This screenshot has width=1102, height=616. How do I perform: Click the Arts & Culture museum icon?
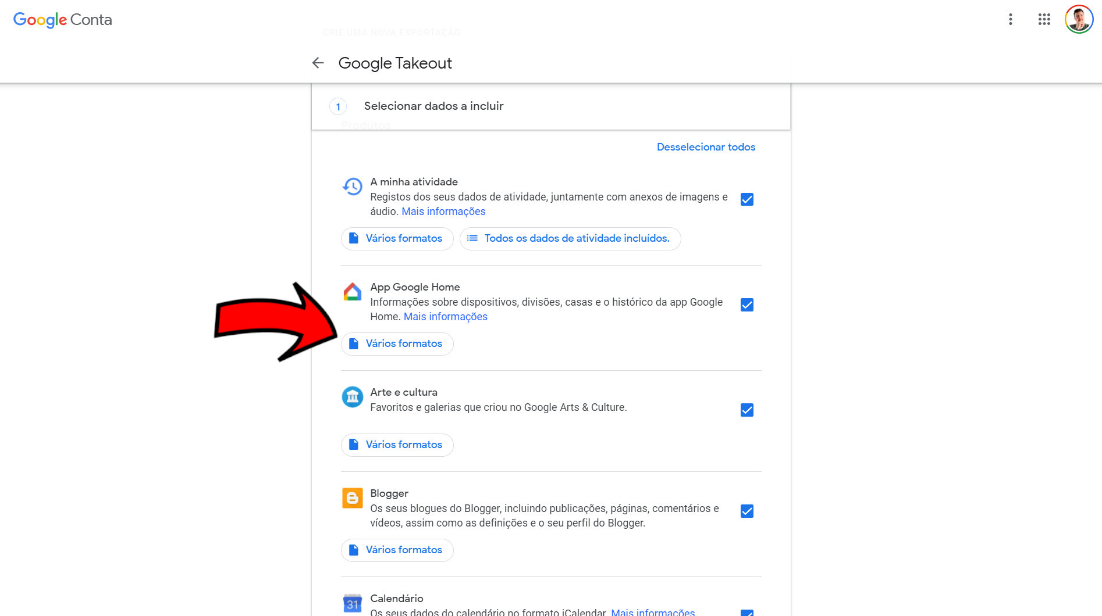(x=353, y=397)
